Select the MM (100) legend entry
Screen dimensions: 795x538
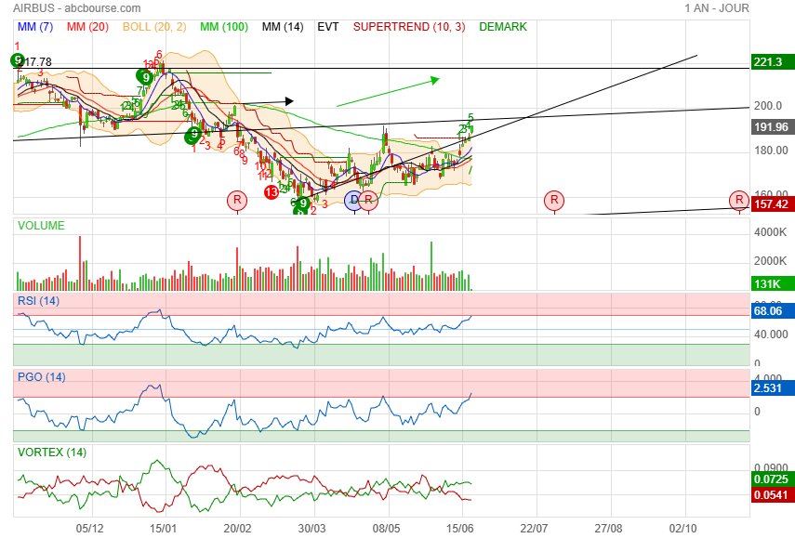pos(223,26)
